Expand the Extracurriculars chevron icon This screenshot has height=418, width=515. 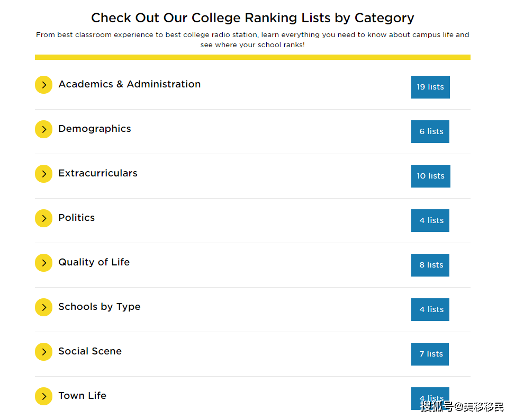point(44,174)
